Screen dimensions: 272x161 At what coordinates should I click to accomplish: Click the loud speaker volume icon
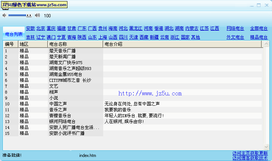[x=37, y=15]
